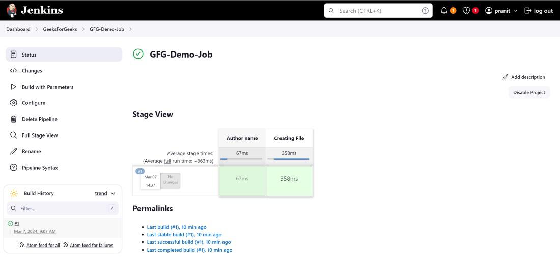Open Last build (#1) permalink

pyautogui.click(x=177, y=227)
